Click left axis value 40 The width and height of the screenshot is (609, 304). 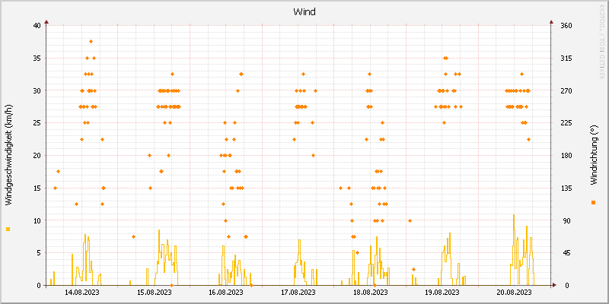coord(37,26)
